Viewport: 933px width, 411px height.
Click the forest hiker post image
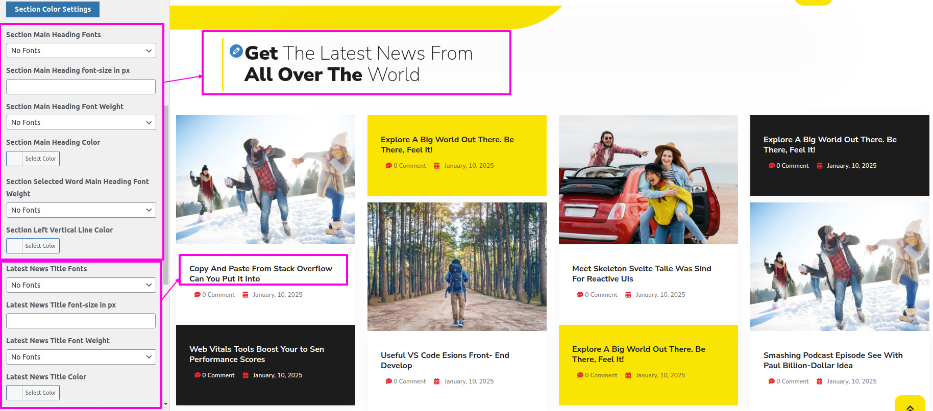tap(457, 267)
